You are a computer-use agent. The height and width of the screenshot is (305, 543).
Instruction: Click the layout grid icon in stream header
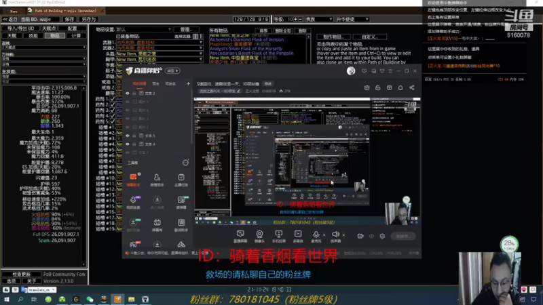[x=389, y=87]
